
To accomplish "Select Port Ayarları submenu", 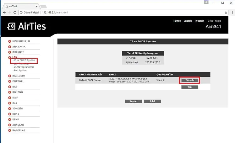I will click(19, 70).
